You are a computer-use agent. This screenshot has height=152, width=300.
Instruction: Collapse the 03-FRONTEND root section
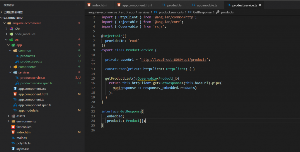pyautogui.click(x=2, y=18)
